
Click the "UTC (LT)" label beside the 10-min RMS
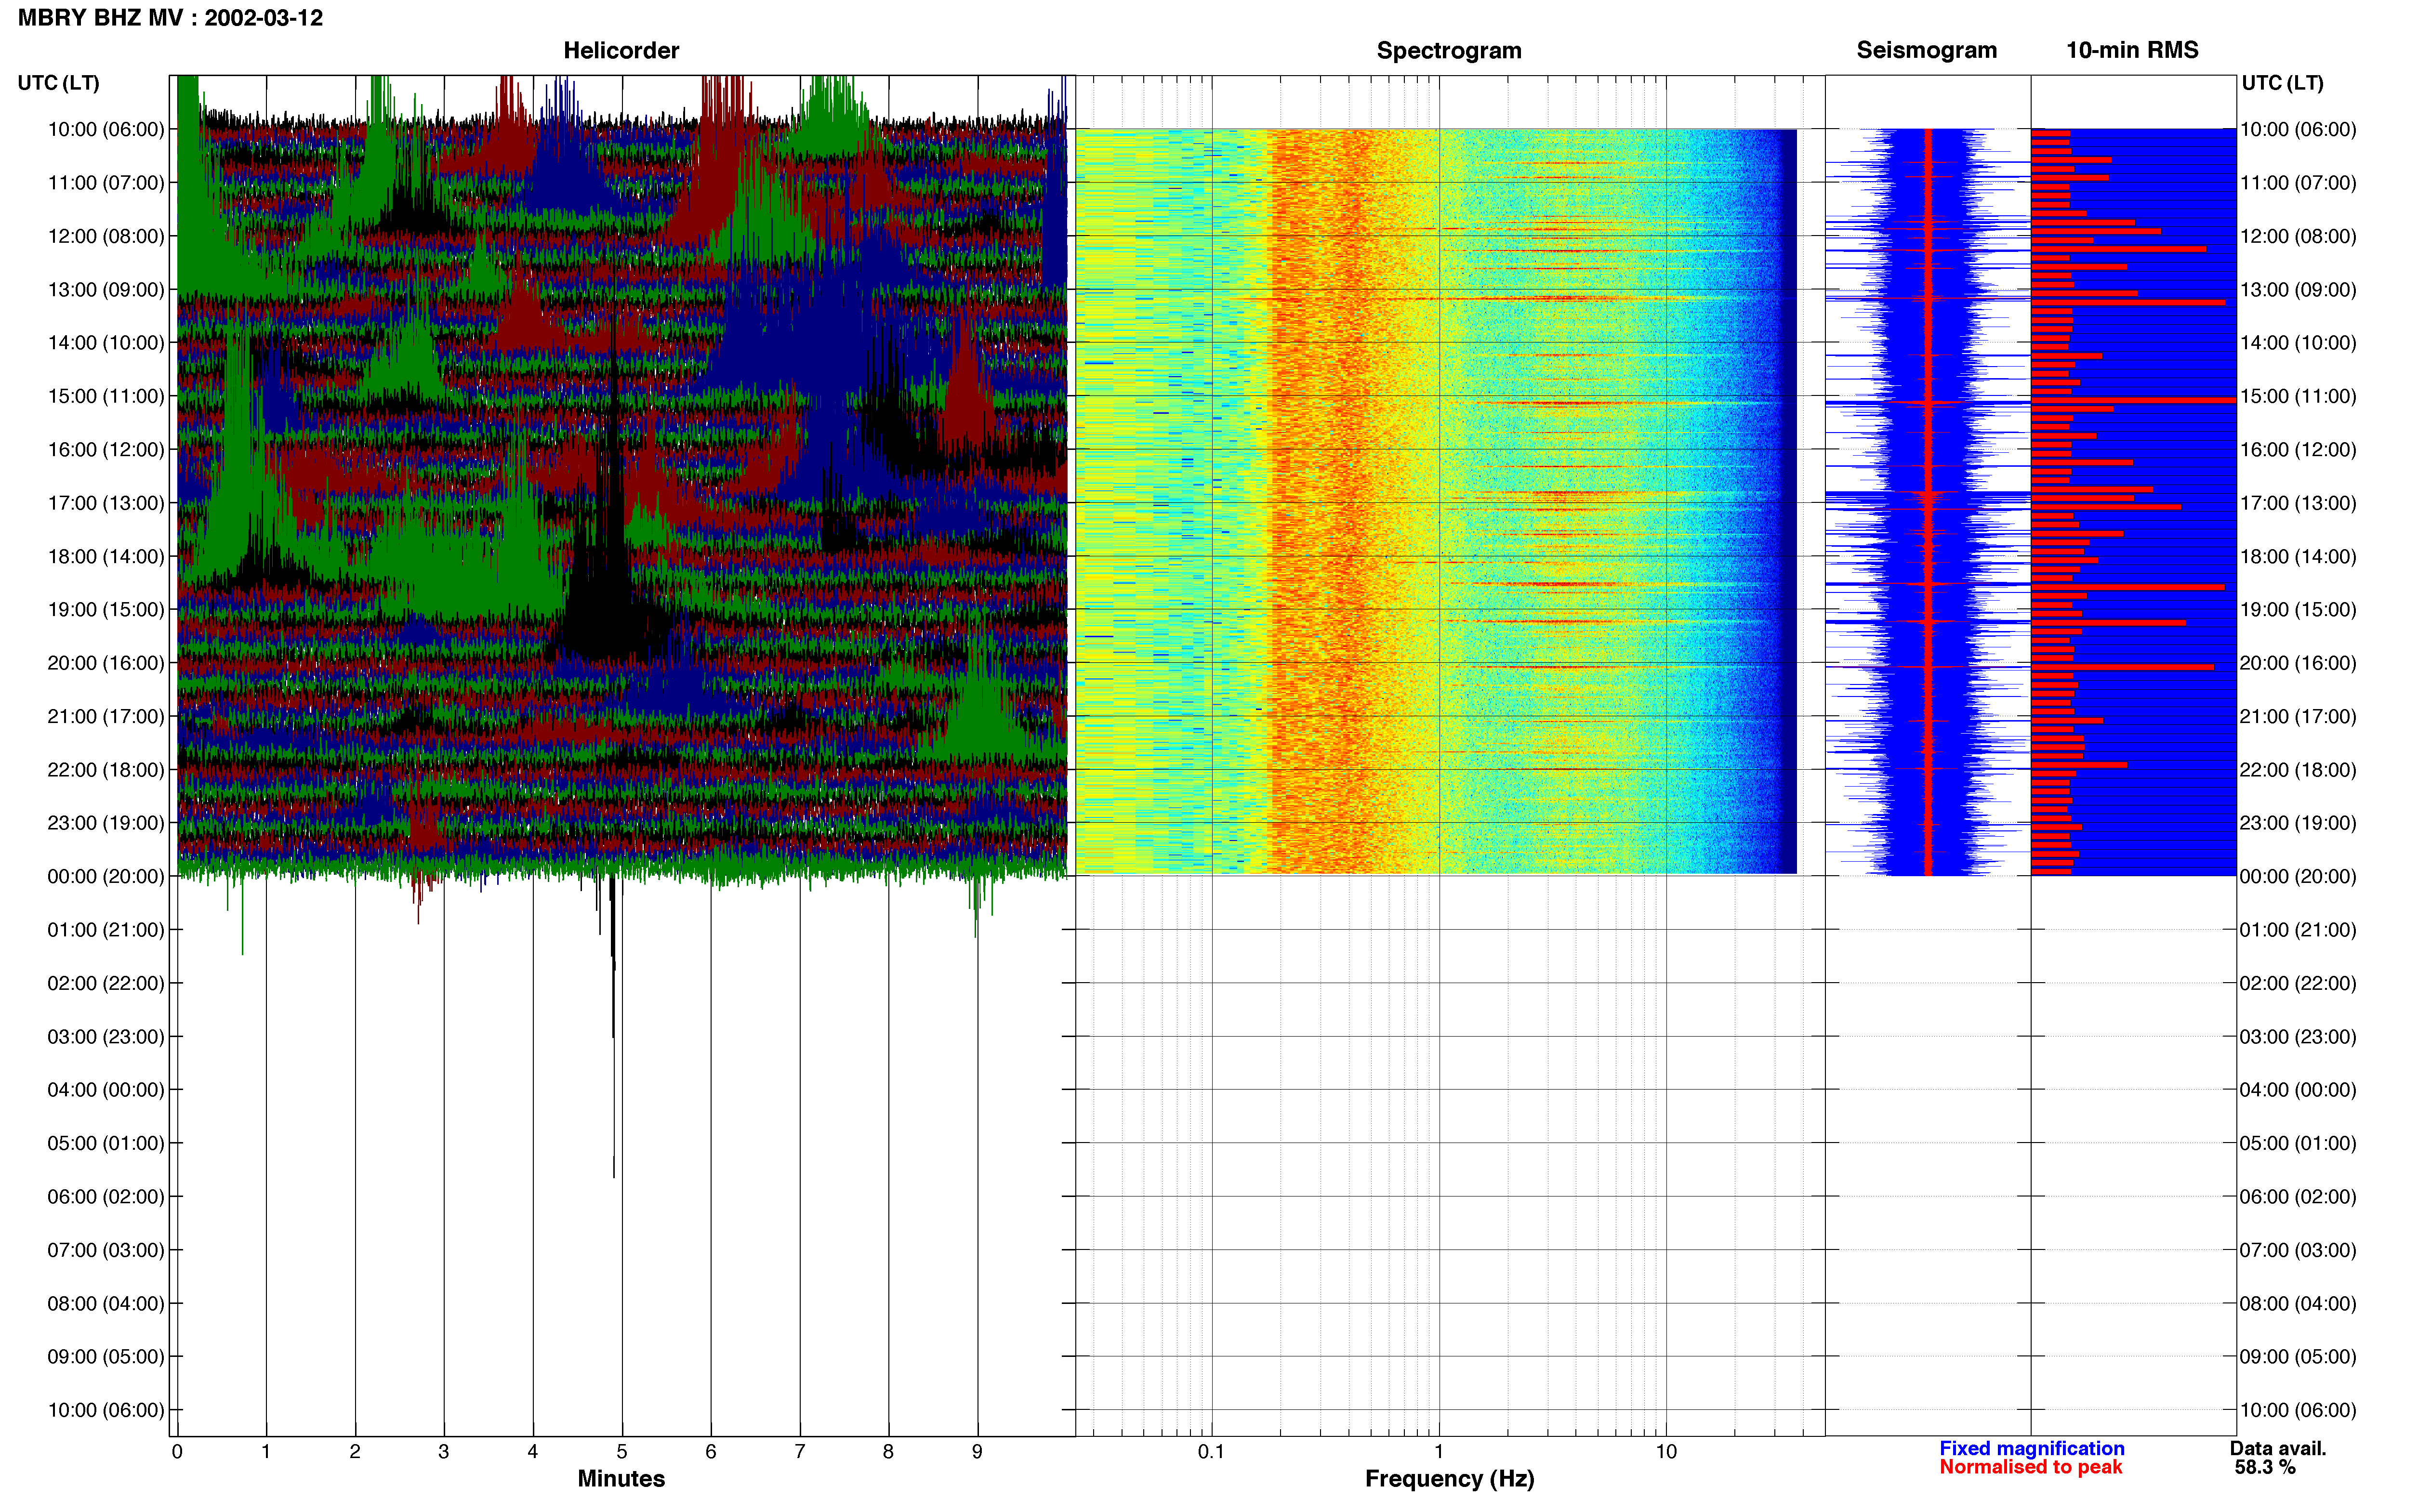pyautogui.click(x=2282, y=83)
